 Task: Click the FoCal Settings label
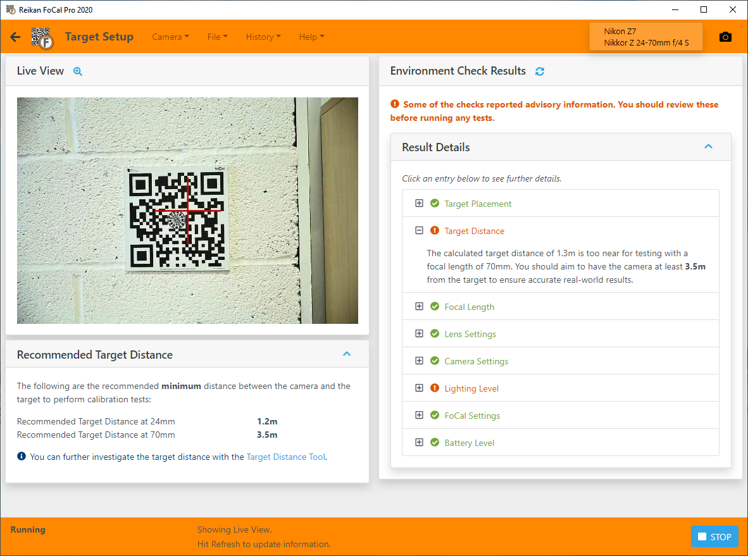472,416
